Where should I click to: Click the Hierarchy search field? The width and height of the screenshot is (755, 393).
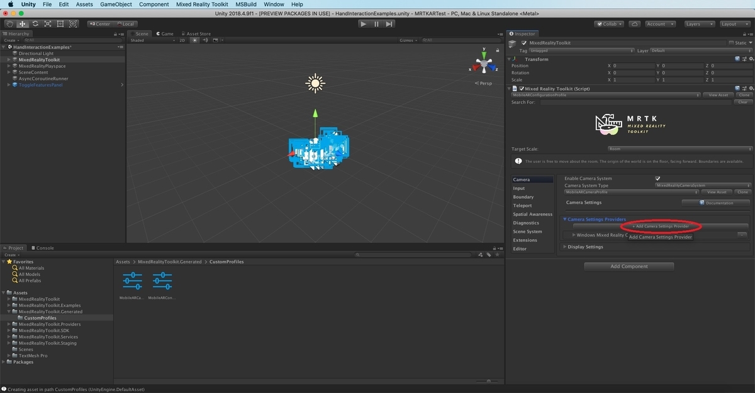(72, 40)
